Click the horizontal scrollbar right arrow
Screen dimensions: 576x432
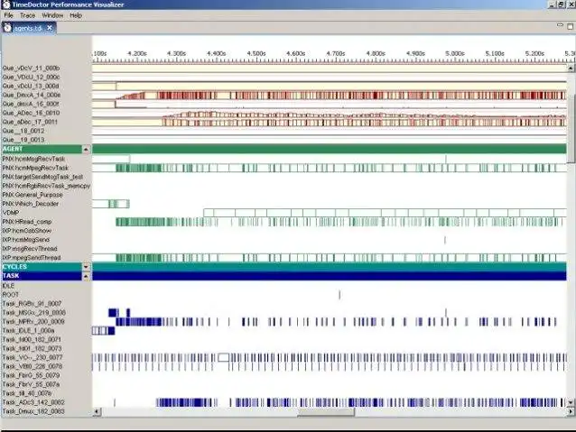tap(570, 411)
